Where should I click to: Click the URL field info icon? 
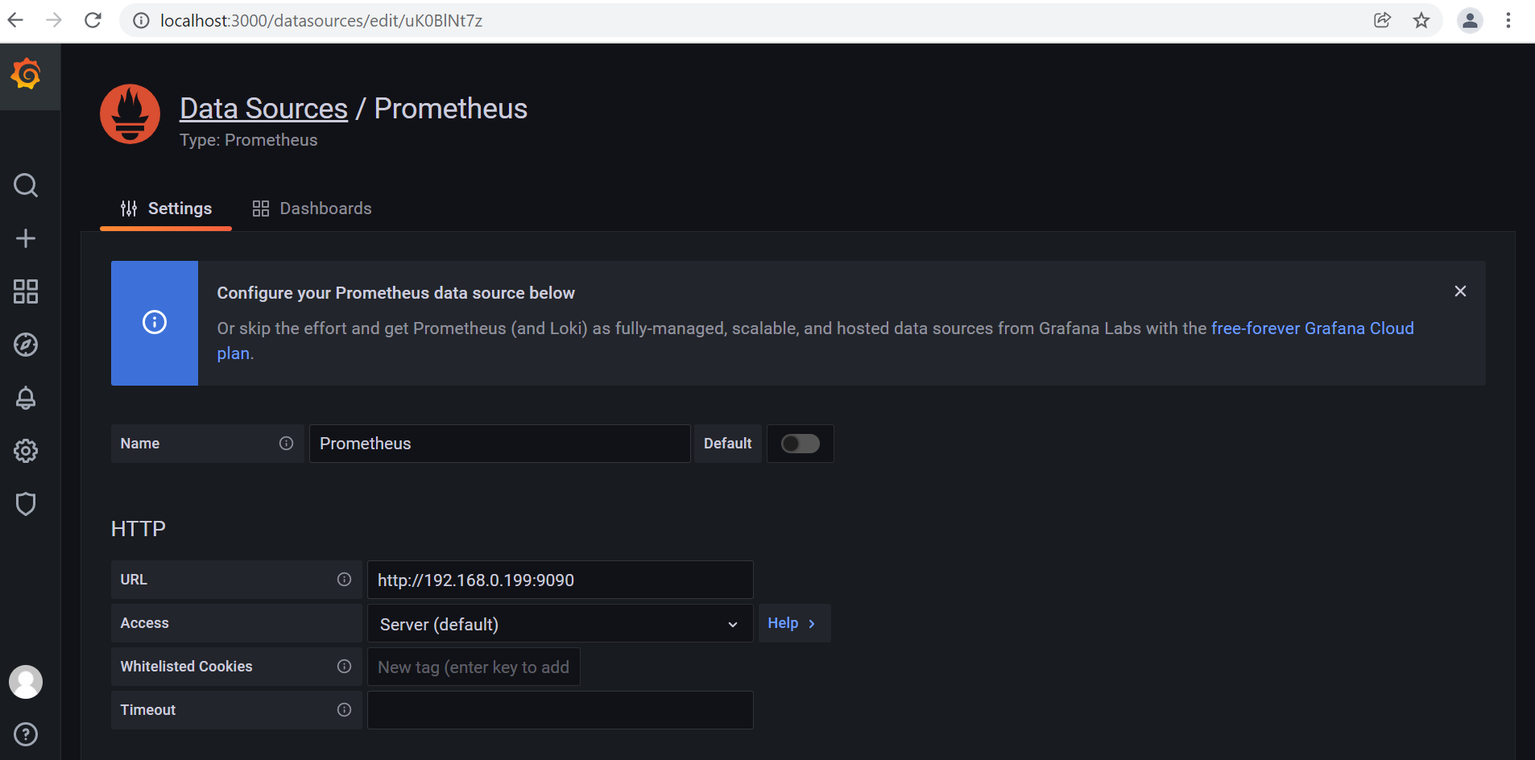tap(344, 580)
